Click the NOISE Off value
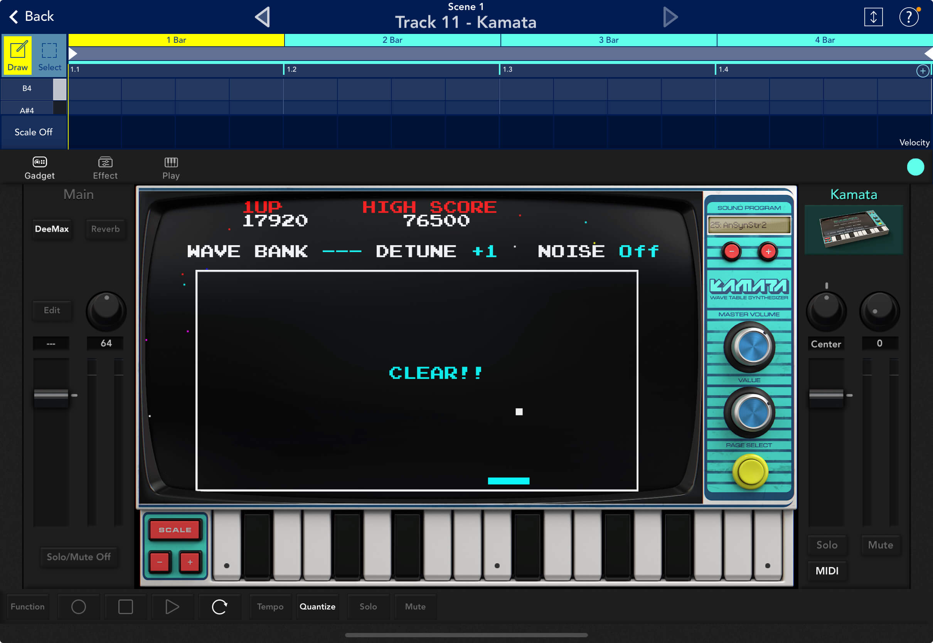This screenshot has width=933, height=643. (x=638, y=251)
